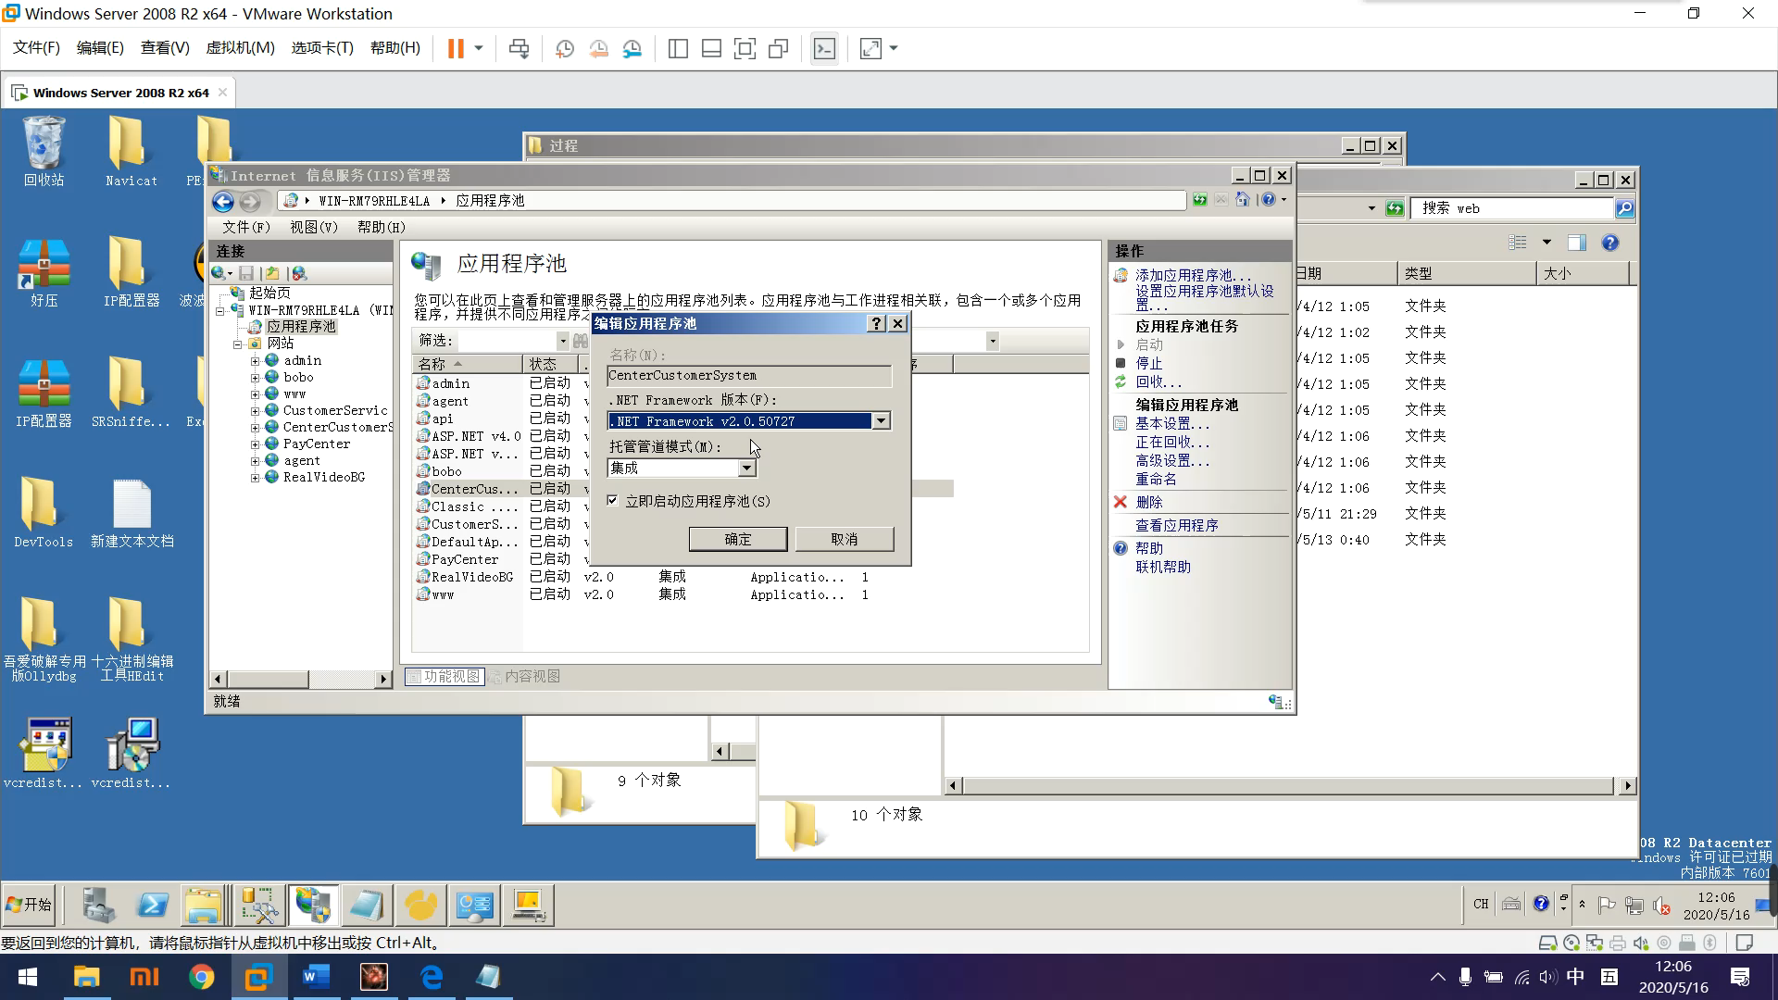Open VMware snapshot manager icon
1778x1000 pixels.
tap(632, 49)
